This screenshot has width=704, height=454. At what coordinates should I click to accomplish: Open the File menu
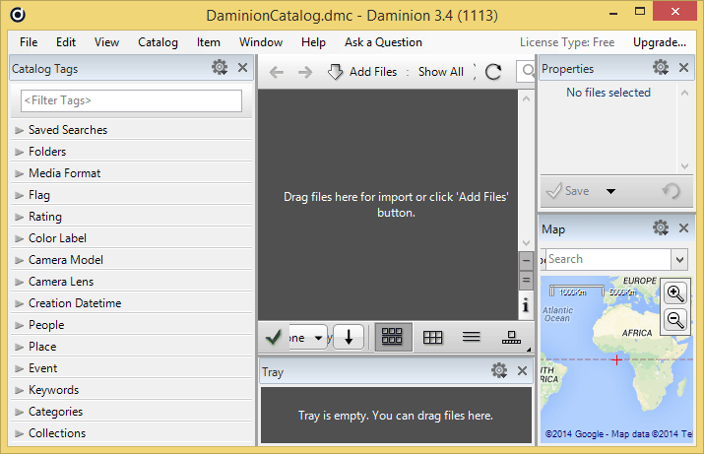pos(29,42)
